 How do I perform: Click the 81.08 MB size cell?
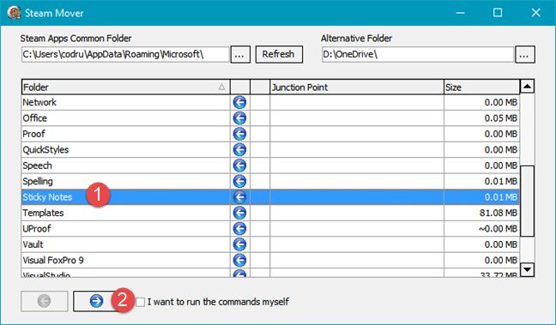481,213
